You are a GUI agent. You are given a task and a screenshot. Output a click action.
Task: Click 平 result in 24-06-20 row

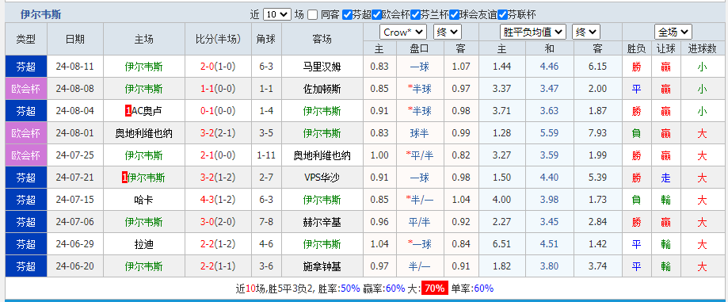coord(636,266)
